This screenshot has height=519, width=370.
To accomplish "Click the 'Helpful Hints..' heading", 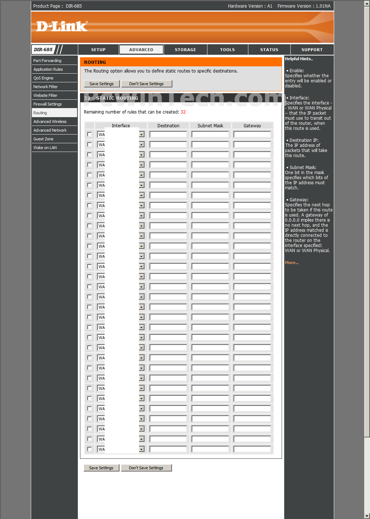I will tap(299, 59).
